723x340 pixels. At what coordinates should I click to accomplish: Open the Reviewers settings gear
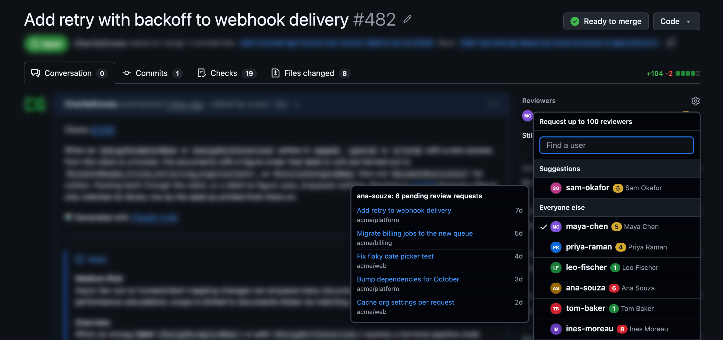pyautogui.click(x=695, y=101)
